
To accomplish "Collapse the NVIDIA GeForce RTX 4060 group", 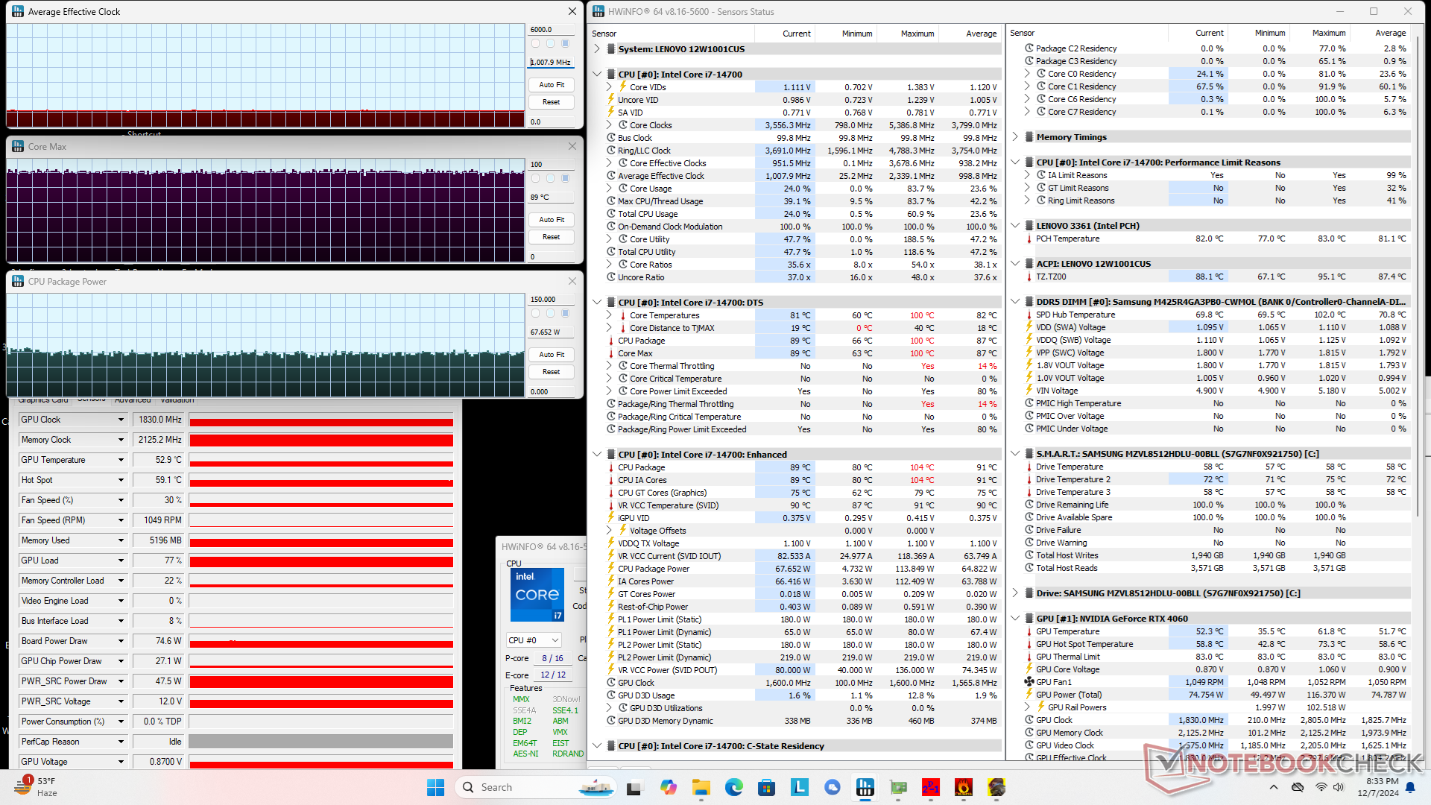I will coord(1015,619).
